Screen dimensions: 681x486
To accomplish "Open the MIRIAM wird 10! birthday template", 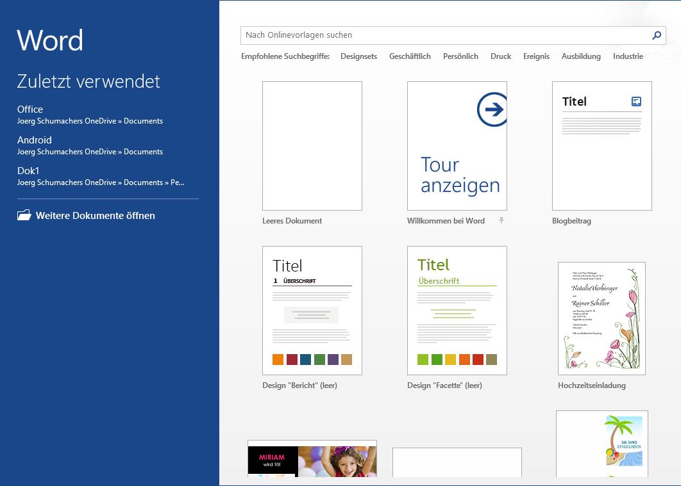I will click(x=312, y=458).
